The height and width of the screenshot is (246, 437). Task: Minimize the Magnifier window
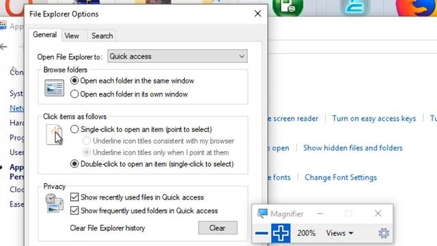pyautogui.click(x=320, y=214)
